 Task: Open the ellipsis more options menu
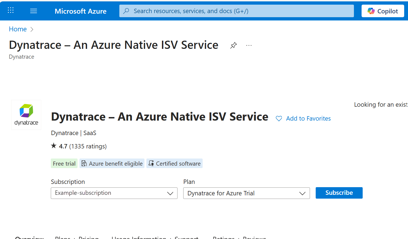pos(249,45)
